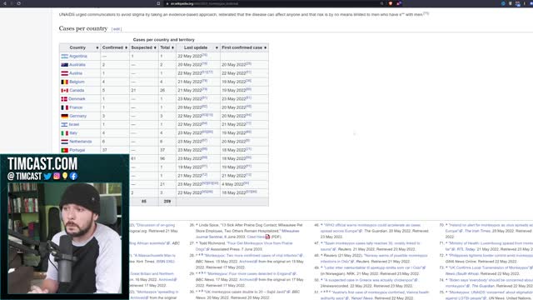This screenshot has height=300, width=533.
Task: Sort table by Confirmed column
Action: [x=115, y=47]
